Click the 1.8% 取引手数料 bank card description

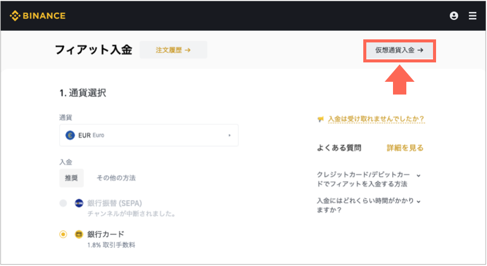(111, 245)
